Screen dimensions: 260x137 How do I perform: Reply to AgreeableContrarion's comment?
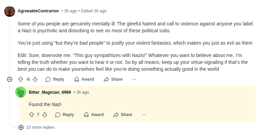coord(55,79)
